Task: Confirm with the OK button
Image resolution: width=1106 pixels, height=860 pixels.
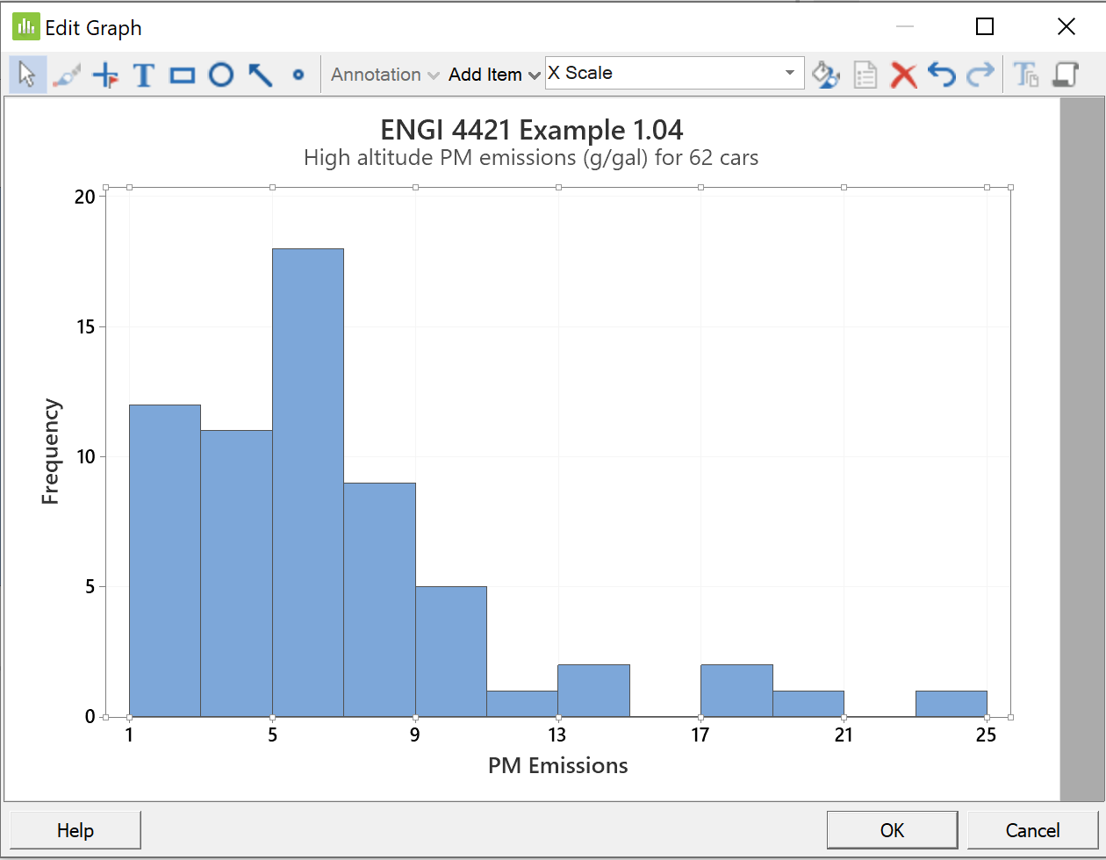Action: click(x=892, y=830)
